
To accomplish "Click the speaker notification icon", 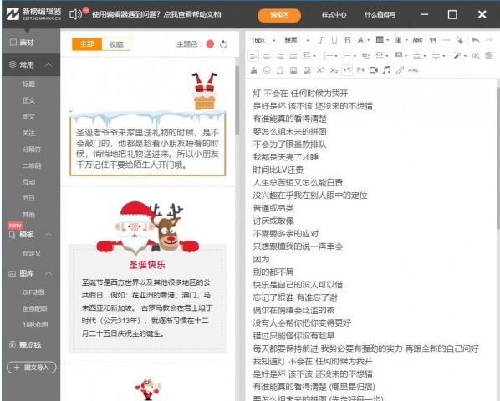I will tap(76, 14).
